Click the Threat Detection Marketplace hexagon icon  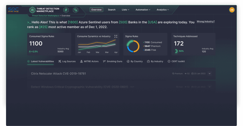(x=32, y=10)
